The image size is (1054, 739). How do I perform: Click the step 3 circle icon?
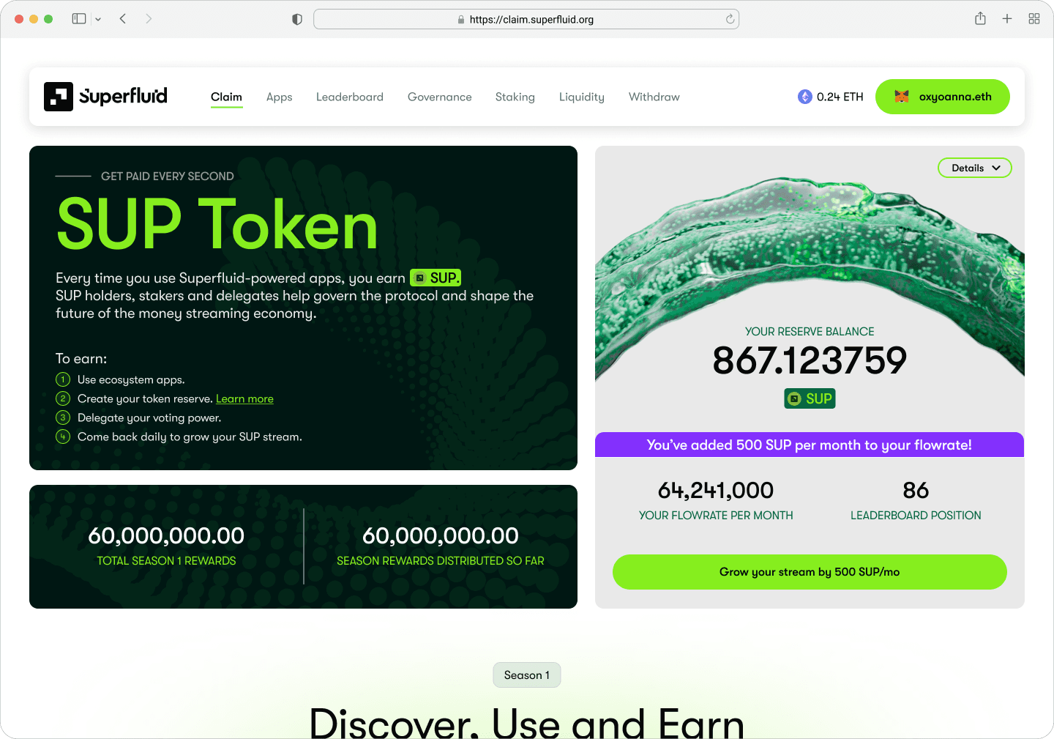(x=63, y=417)
